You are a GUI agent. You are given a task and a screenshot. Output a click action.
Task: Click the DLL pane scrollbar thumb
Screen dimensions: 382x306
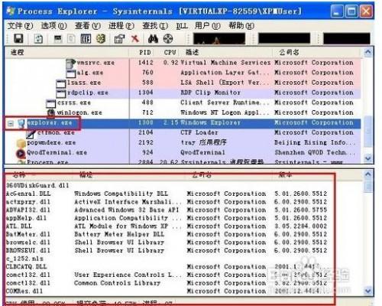(368, 185)
